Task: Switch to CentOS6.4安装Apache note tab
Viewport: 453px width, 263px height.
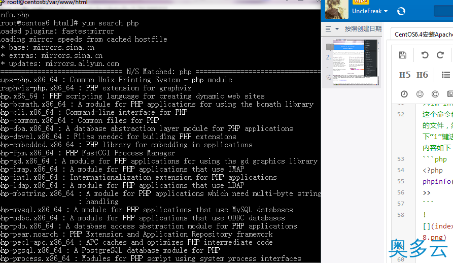Action: (x=424, y=35)
